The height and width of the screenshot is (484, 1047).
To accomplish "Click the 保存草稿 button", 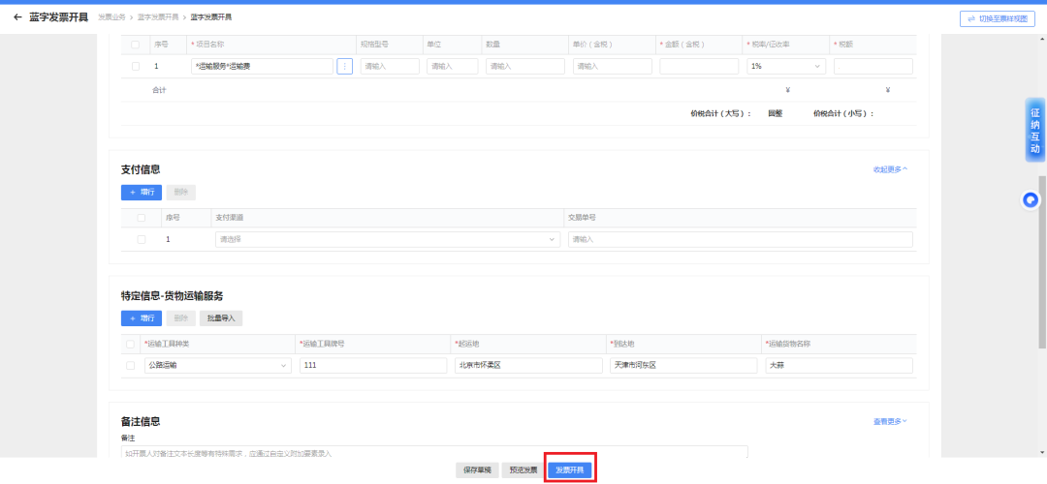I will click(477, 470).
